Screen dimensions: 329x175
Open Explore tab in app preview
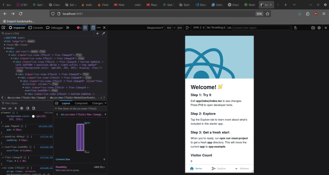tap(219, 168)
